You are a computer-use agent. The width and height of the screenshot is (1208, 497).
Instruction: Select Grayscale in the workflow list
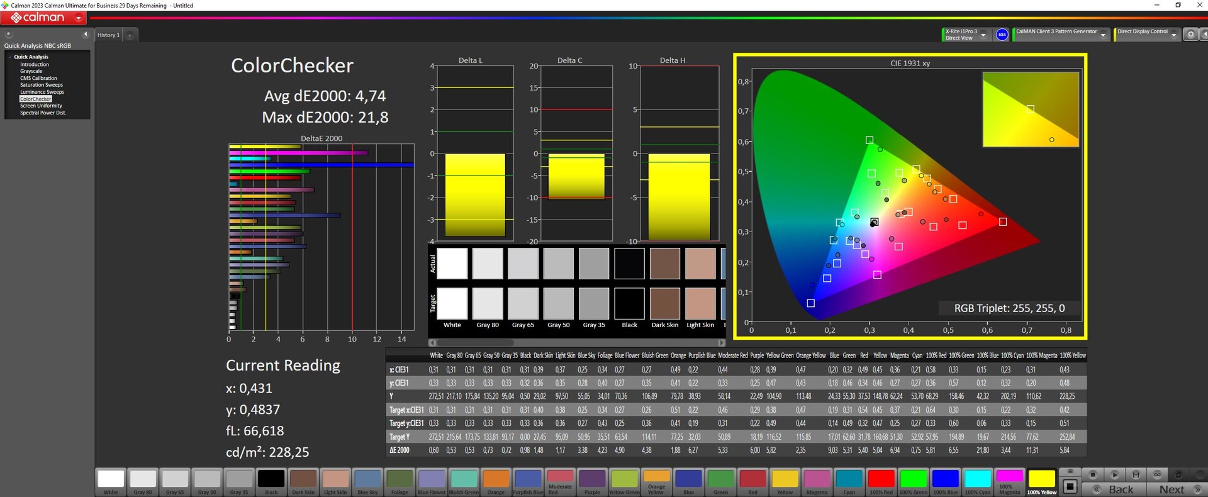(31, 71)
